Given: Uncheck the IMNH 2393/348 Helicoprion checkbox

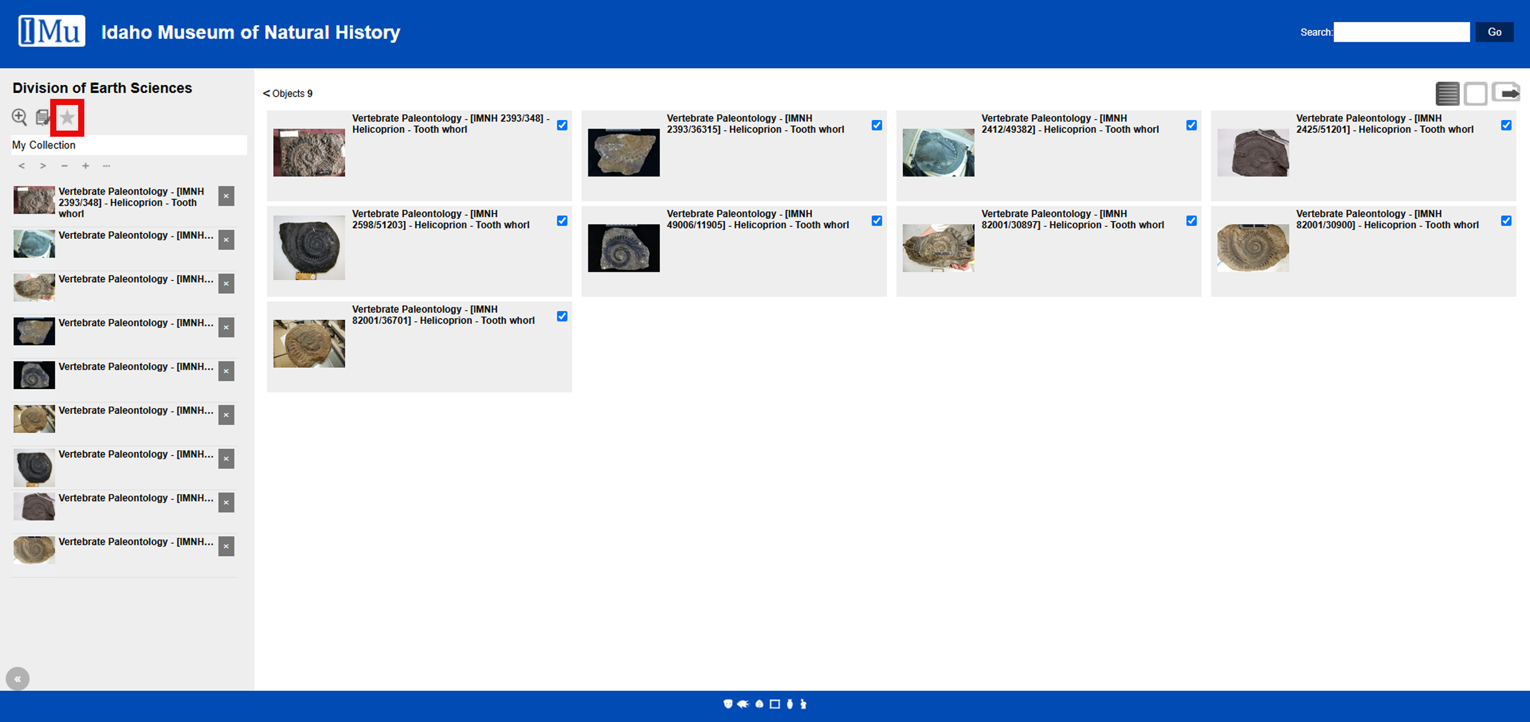Looking at the screenshot, I should 563,125.
